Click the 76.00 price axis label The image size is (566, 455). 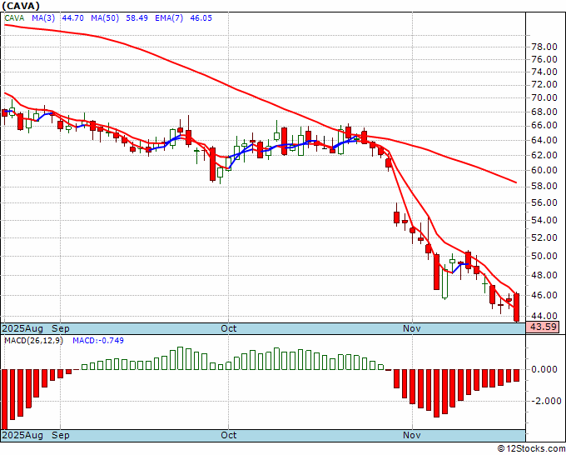(x=544, y=60)
